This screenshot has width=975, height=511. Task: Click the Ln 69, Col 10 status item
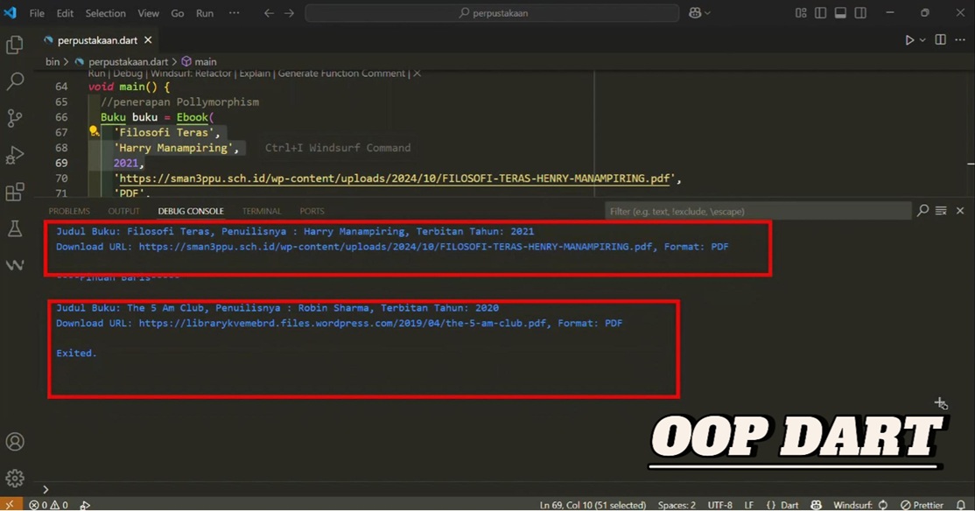tap(593, 505)
